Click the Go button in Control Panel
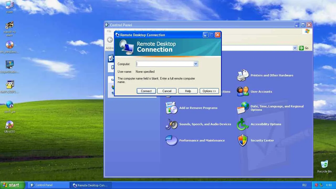Viewport: 336px width, 189px height. [x=304, y=48]
